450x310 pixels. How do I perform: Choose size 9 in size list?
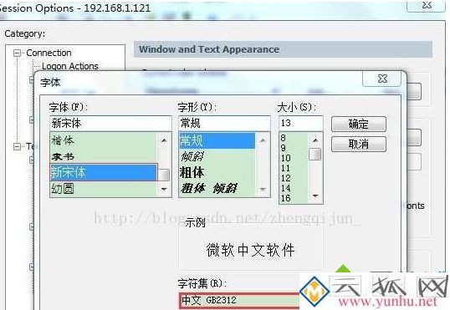293,148
